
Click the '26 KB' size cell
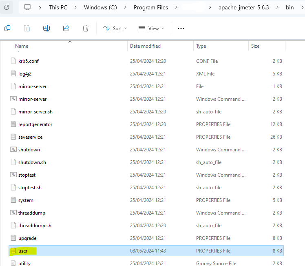276,137
